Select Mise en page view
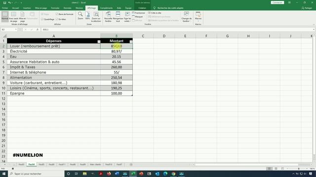 point(22,17)
